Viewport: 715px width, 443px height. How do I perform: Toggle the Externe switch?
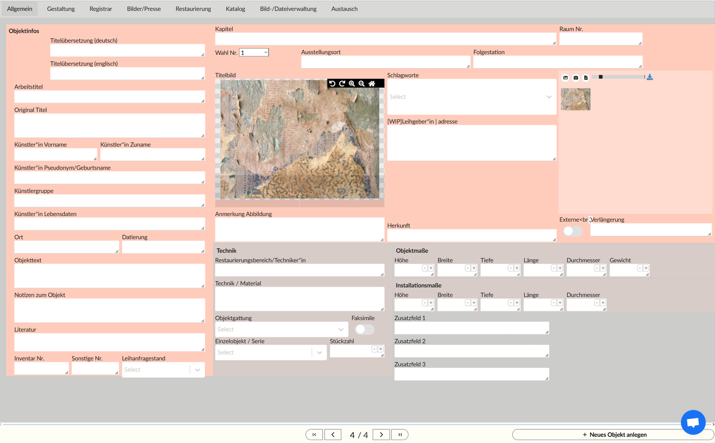click(573, 231)
